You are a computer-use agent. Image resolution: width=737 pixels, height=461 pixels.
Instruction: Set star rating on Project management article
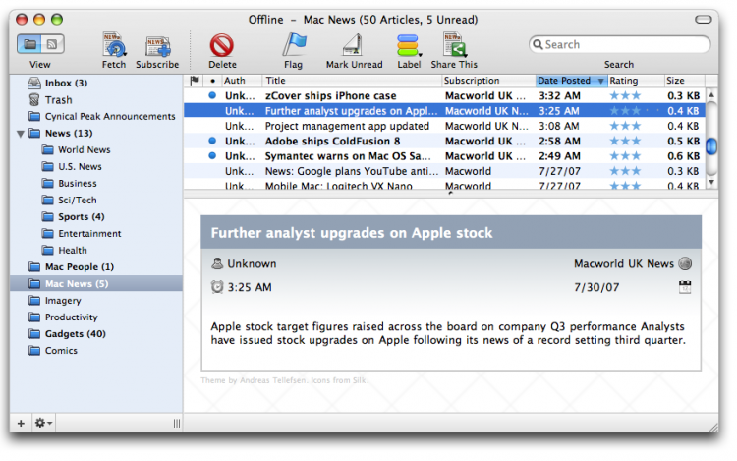625,126
